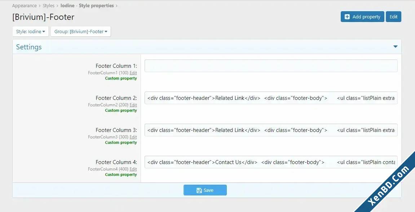Image resolution: width=415 pixels, height=212 pixels.
Task: Click the Footer Column 3 label
Action: [x=116, y=130]
